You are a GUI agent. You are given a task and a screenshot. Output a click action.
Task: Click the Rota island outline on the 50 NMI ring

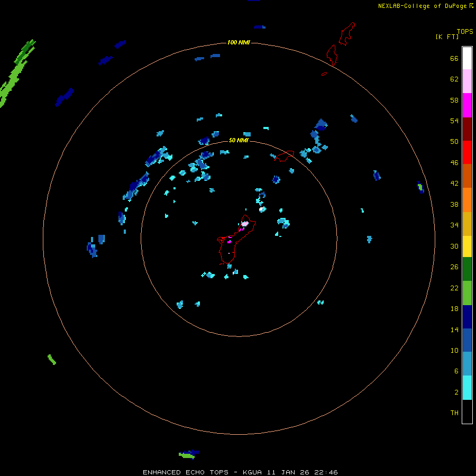pos(285,156)
